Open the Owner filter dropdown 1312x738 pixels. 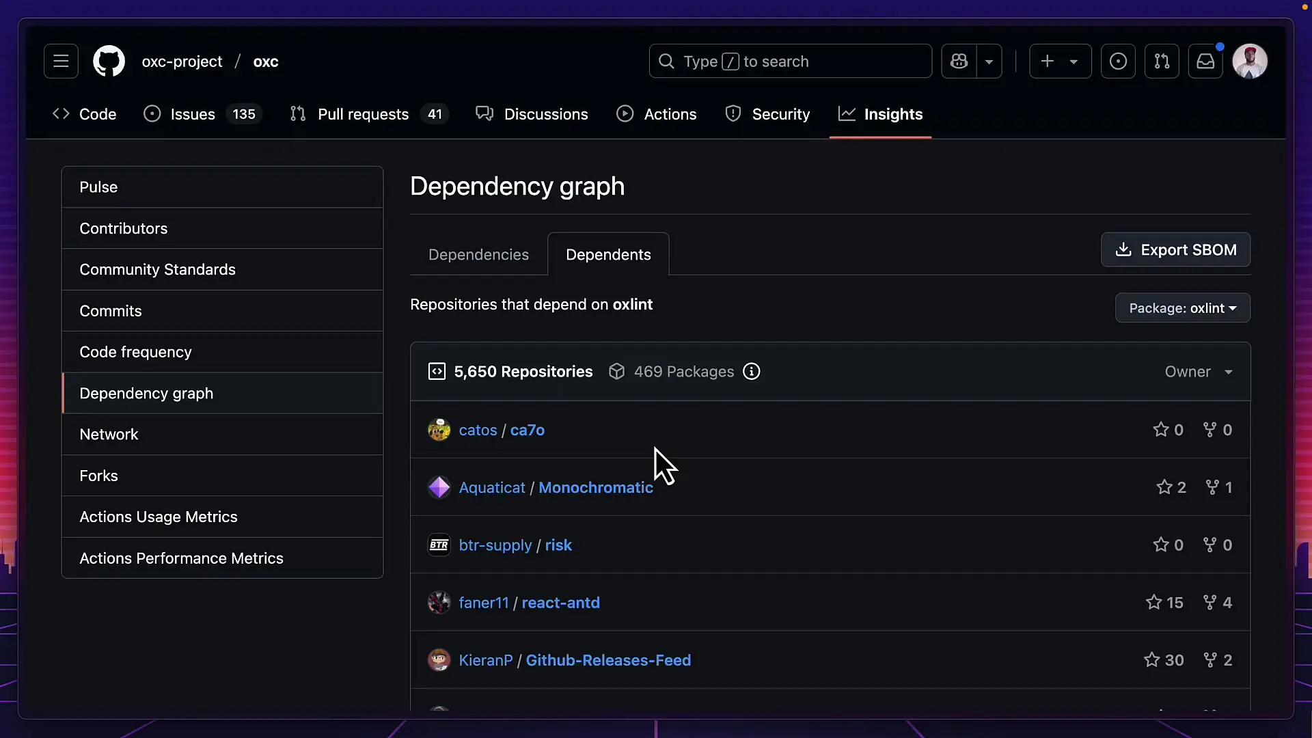tap(1199, 372)
